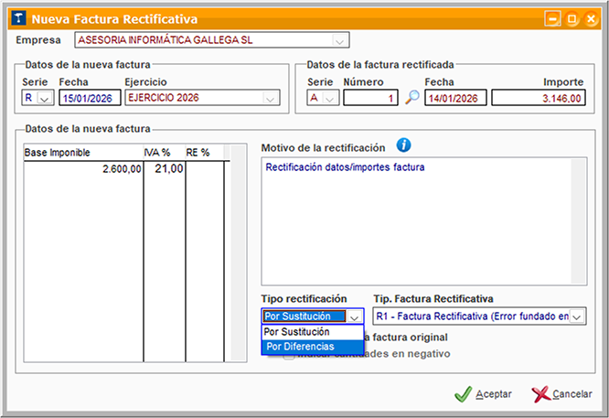Screen dimensions: 609x418
Task: Collapse the Tipo rectificación dropdown arrow
Action: 354,316
